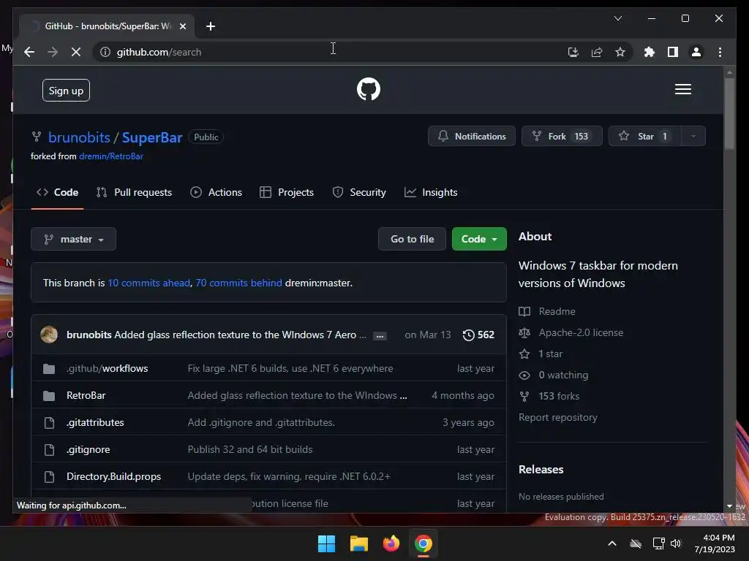Open a new browser tab
749x561 pixels.
tap(211, 26)
